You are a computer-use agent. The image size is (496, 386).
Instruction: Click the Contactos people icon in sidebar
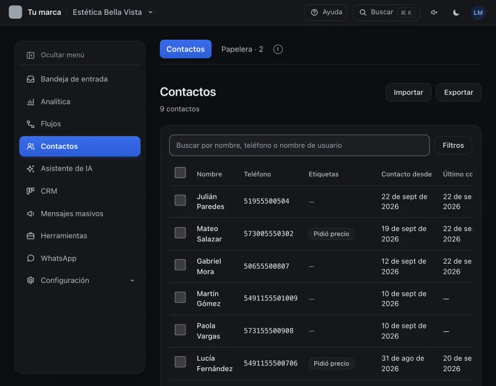pyautogui.click(x=30, y=146)
